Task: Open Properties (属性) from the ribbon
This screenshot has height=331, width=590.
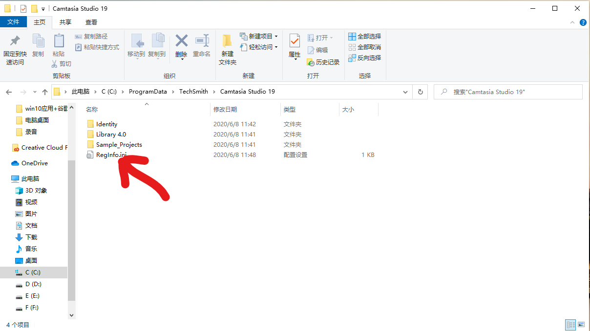Action: [295, 44]
